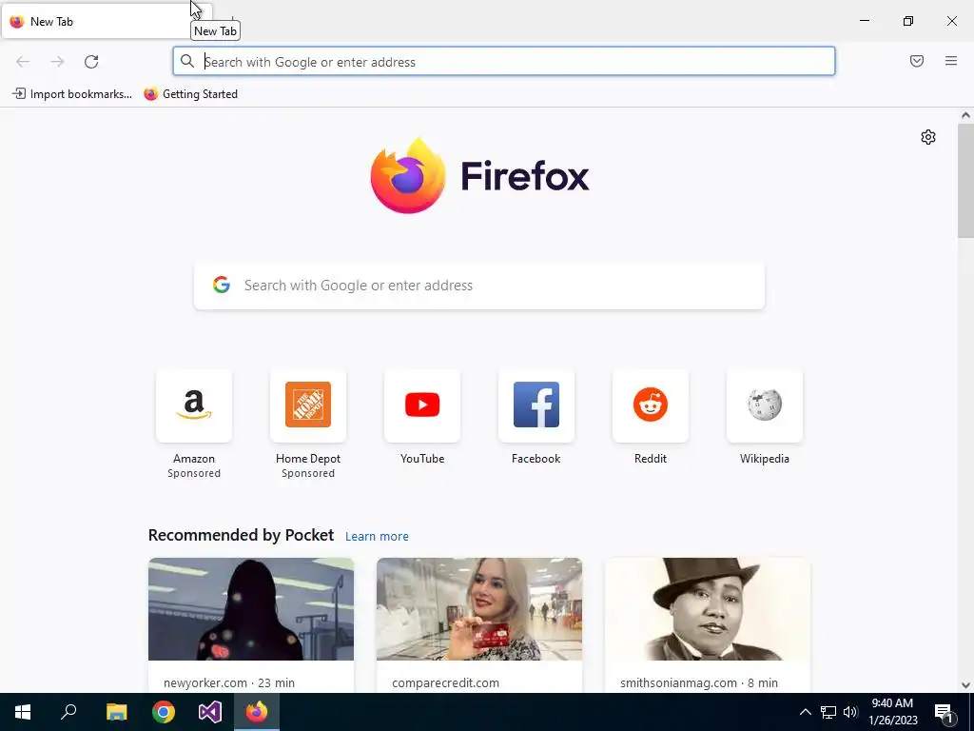Open the Wikipedia shortcut tile
The width and height of the screenshot is (974, 731).
tap(765, 405)
